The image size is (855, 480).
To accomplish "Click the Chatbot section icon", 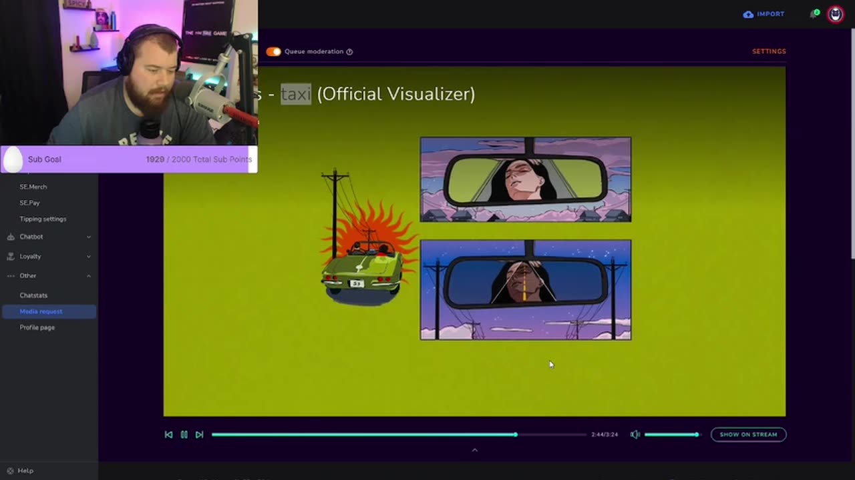I will point(11,237).
